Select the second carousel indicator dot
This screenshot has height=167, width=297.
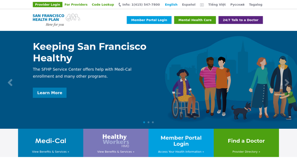(149, 122)
